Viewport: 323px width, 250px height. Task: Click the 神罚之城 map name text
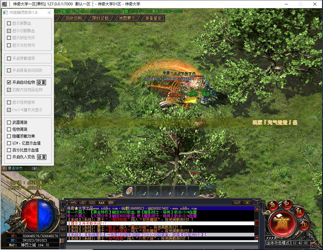pos(29,245)
